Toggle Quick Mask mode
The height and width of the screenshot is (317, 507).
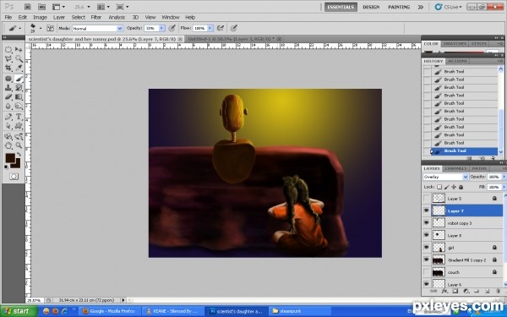[x=14, y=177]
